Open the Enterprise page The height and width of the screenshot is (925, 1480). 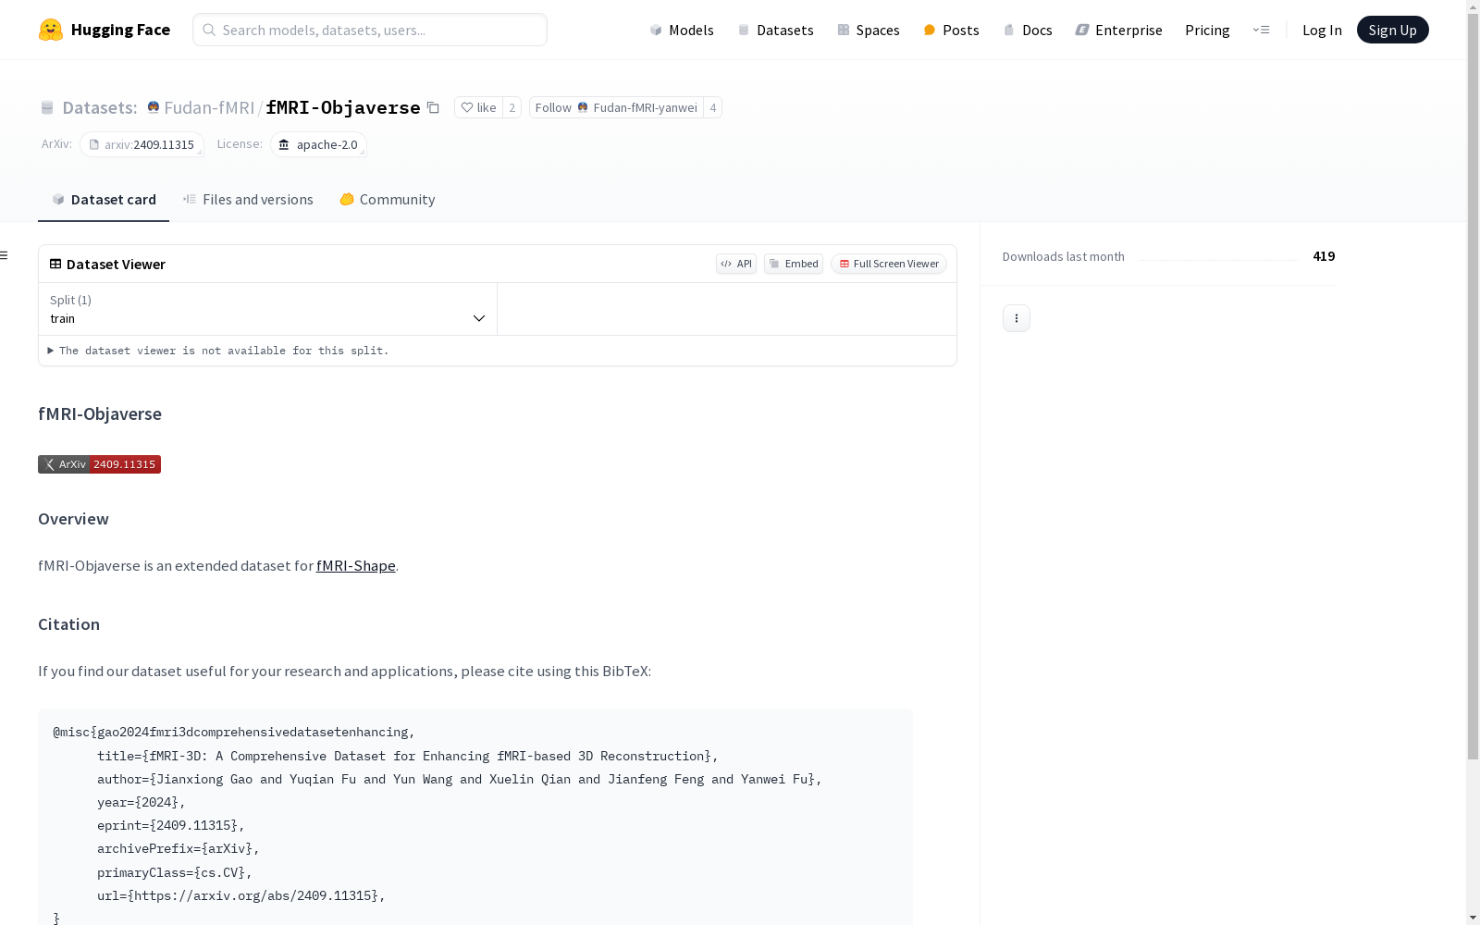pyautogui.click(x=1118, y=30)
